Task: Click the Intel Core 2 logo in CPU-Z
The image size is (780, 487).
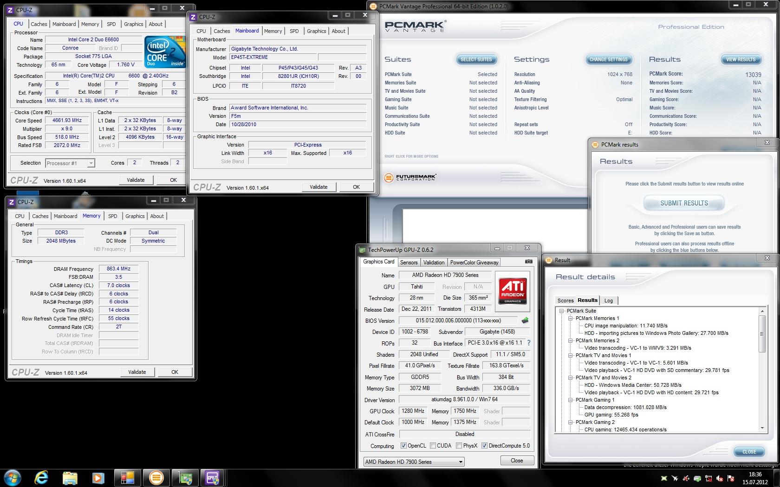Action: pos(165,52)
